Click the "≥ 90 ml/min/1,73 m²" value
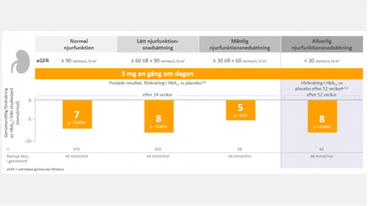This screenshot has height=206, width=368. tap(79, 61)
